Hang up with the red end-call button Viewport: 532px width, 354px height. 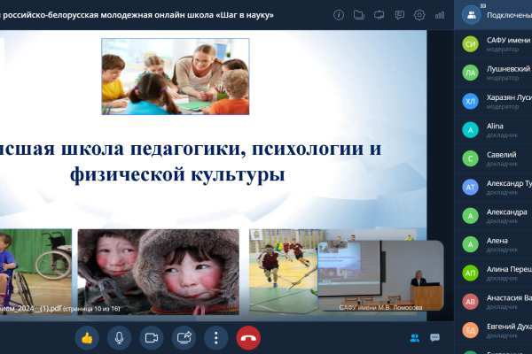coord(249,337)
